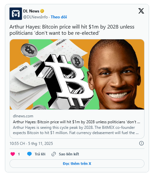This screenshot has width=153, height=177.
Task: Click the blue reply bubble icon
Action: [29, 154]
